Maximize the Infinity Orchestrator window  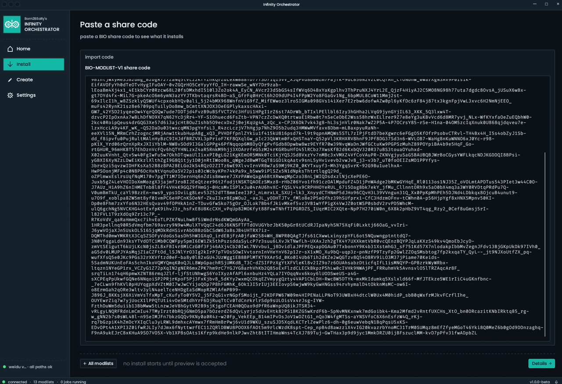tap(546, 4)
